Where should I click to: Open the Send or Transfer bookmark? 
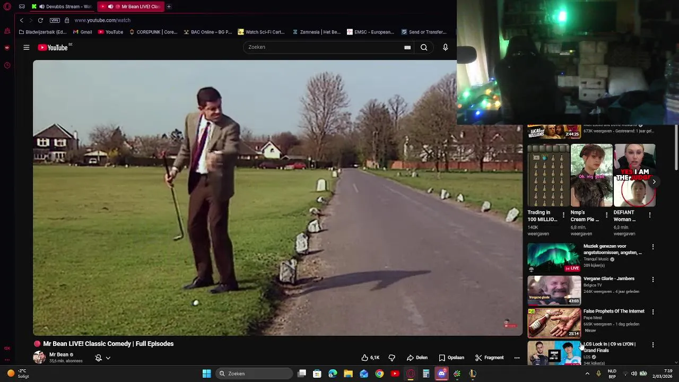coord(424,32)
